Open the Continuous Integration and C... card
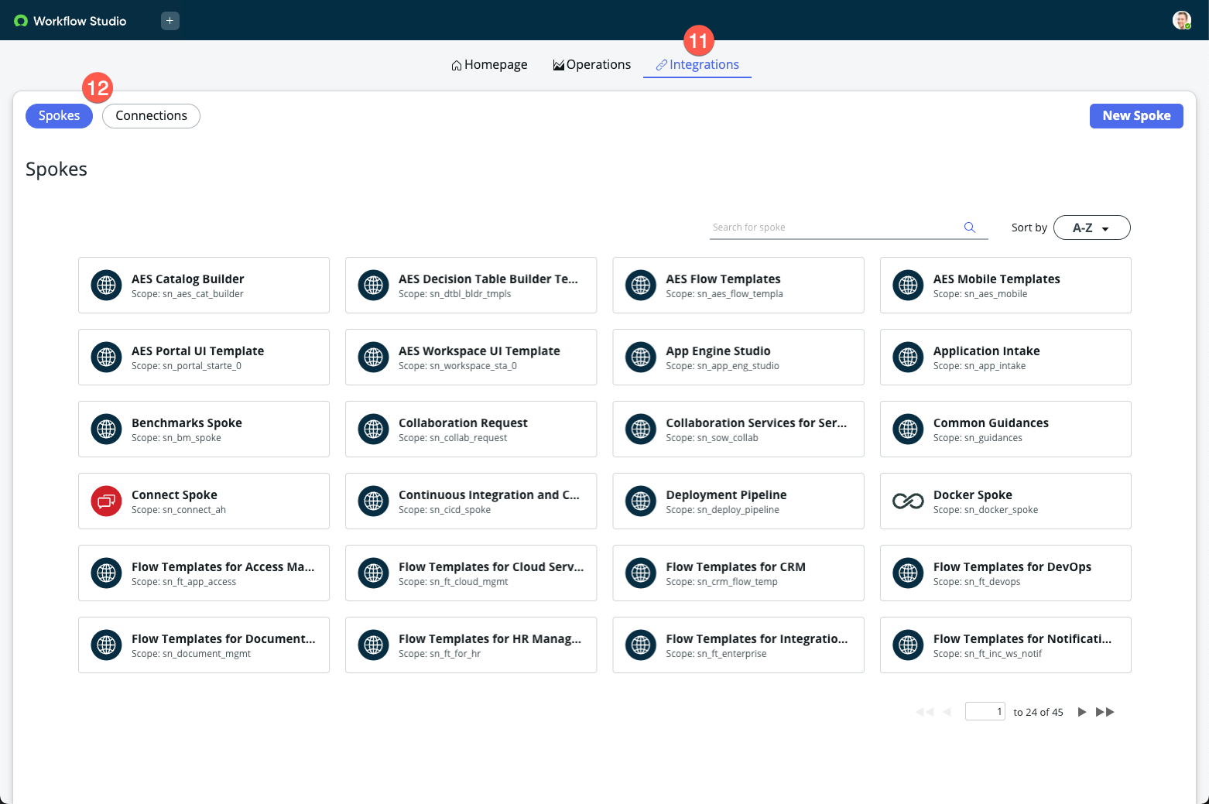The height and width of the screenshot is (804, 1209). coord(471,501)
